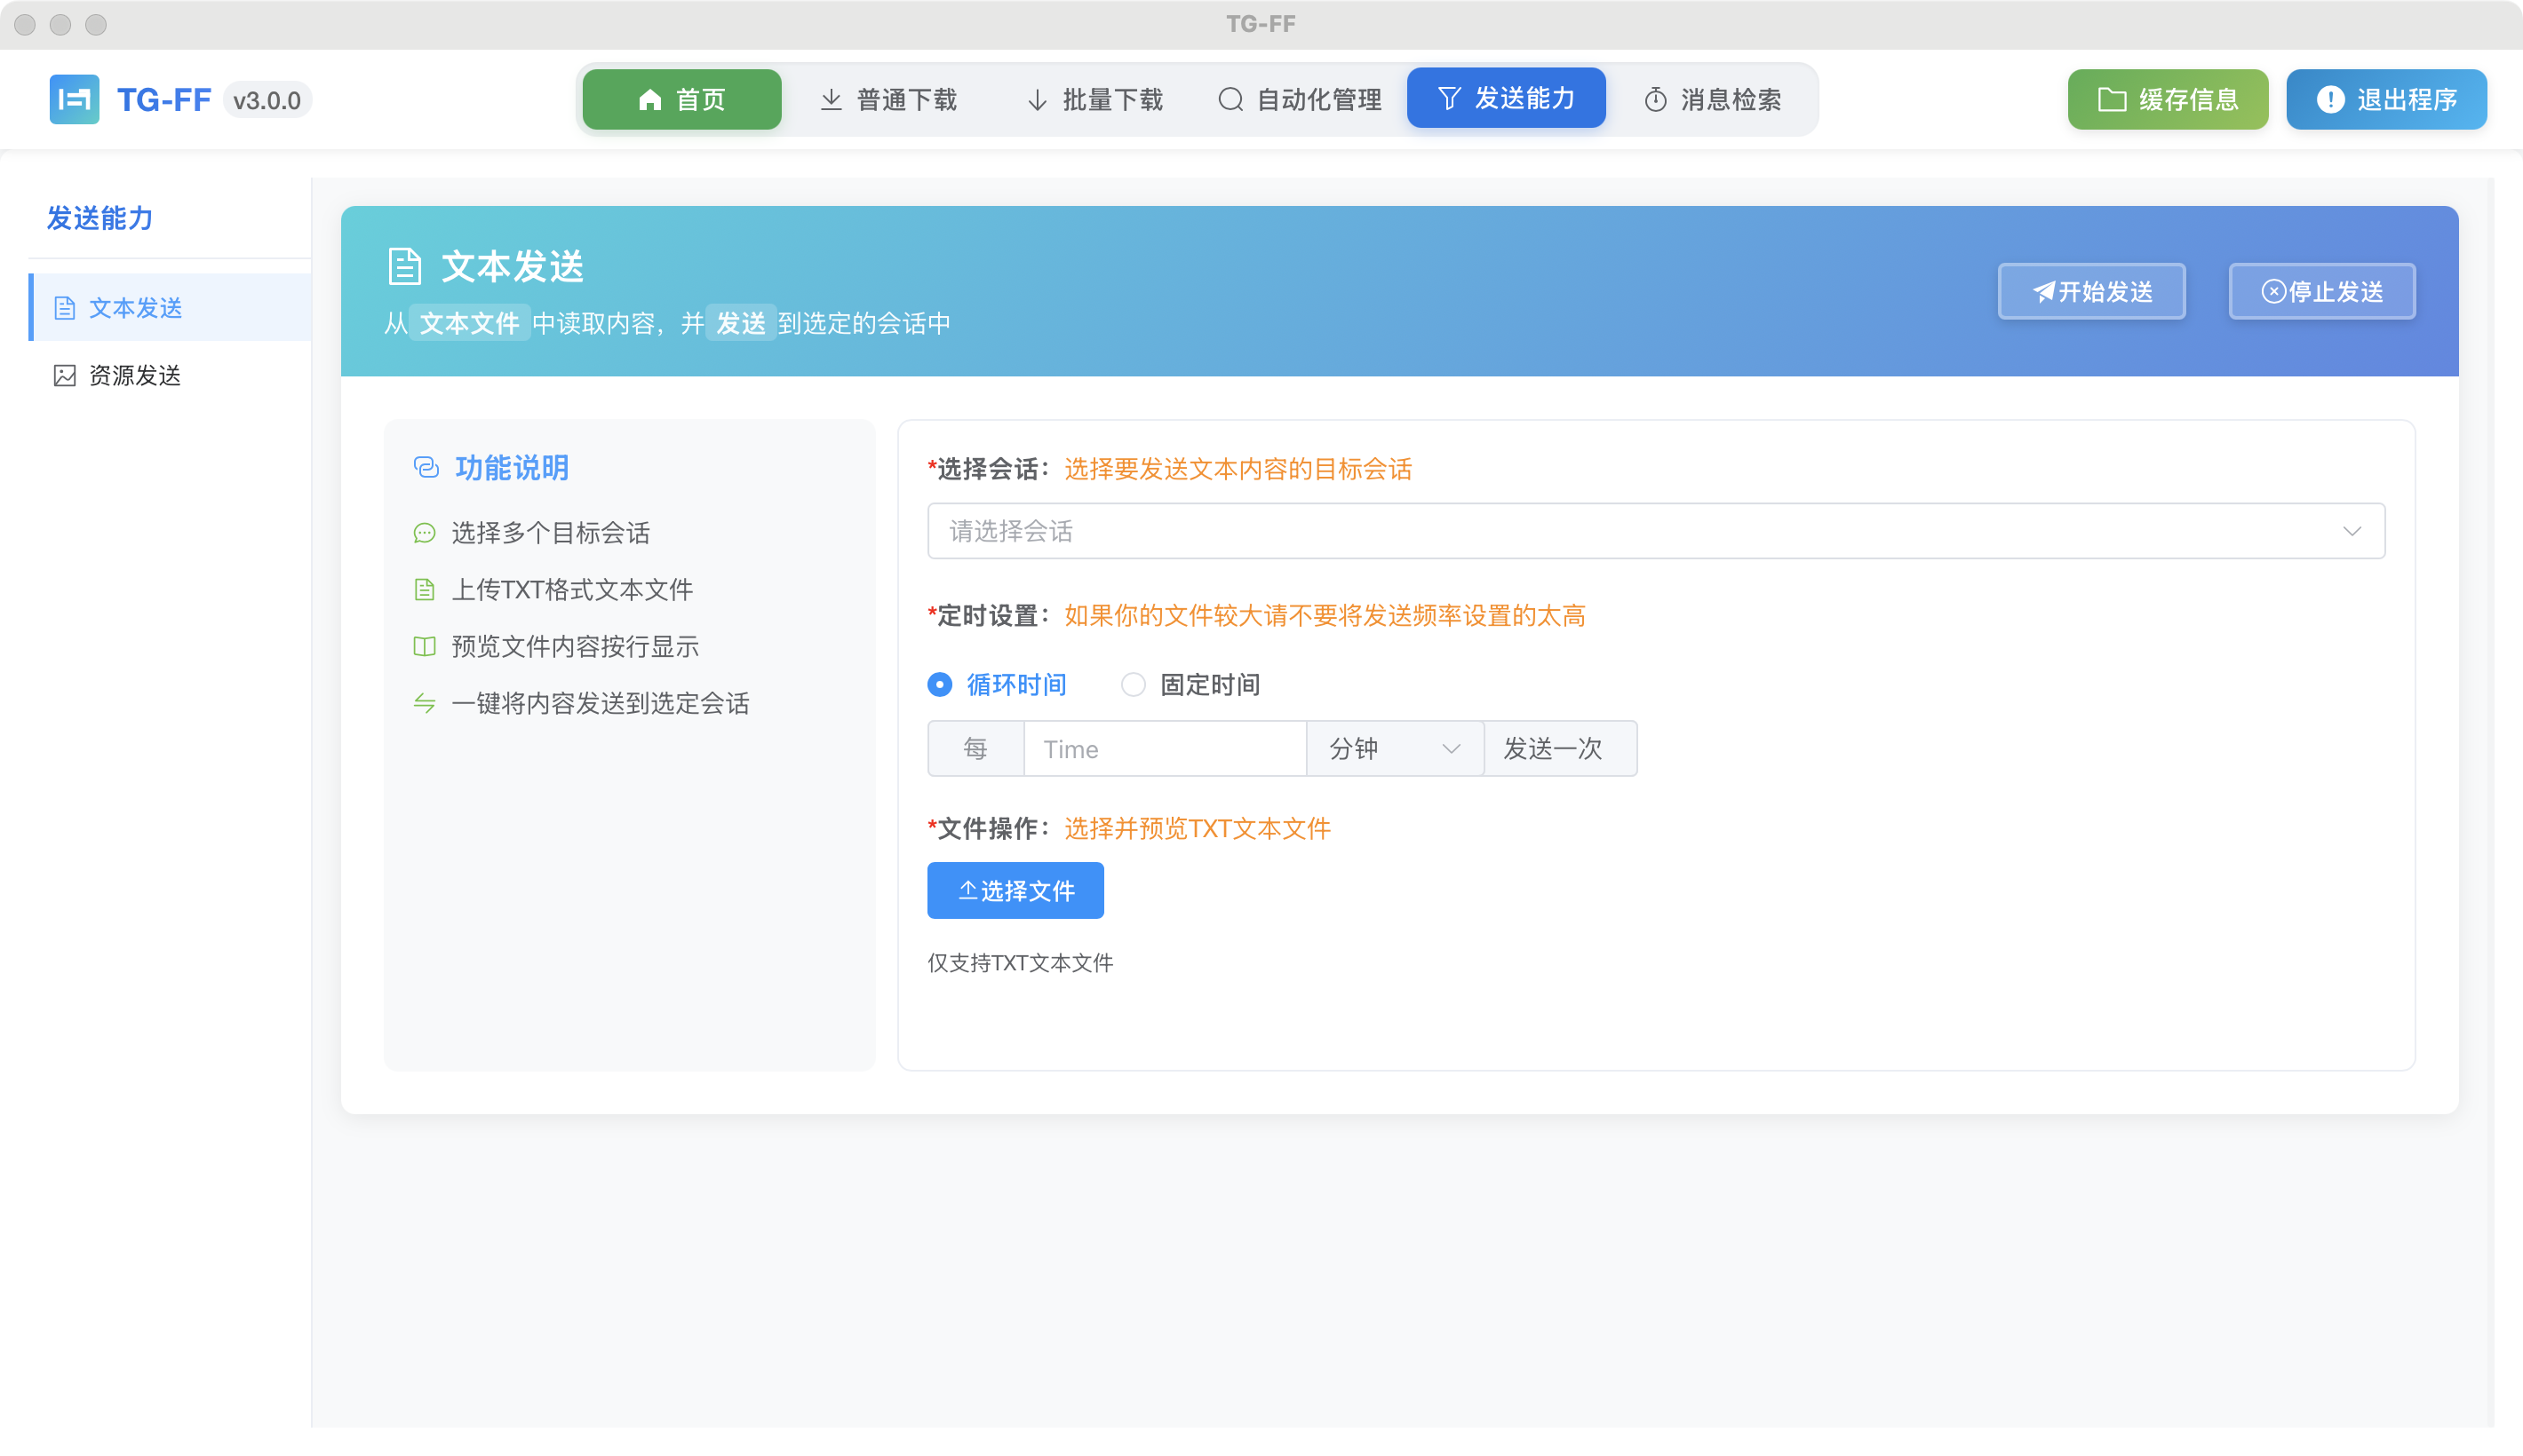Switch to the 消息检索 tab

(x=1715, y=98)
